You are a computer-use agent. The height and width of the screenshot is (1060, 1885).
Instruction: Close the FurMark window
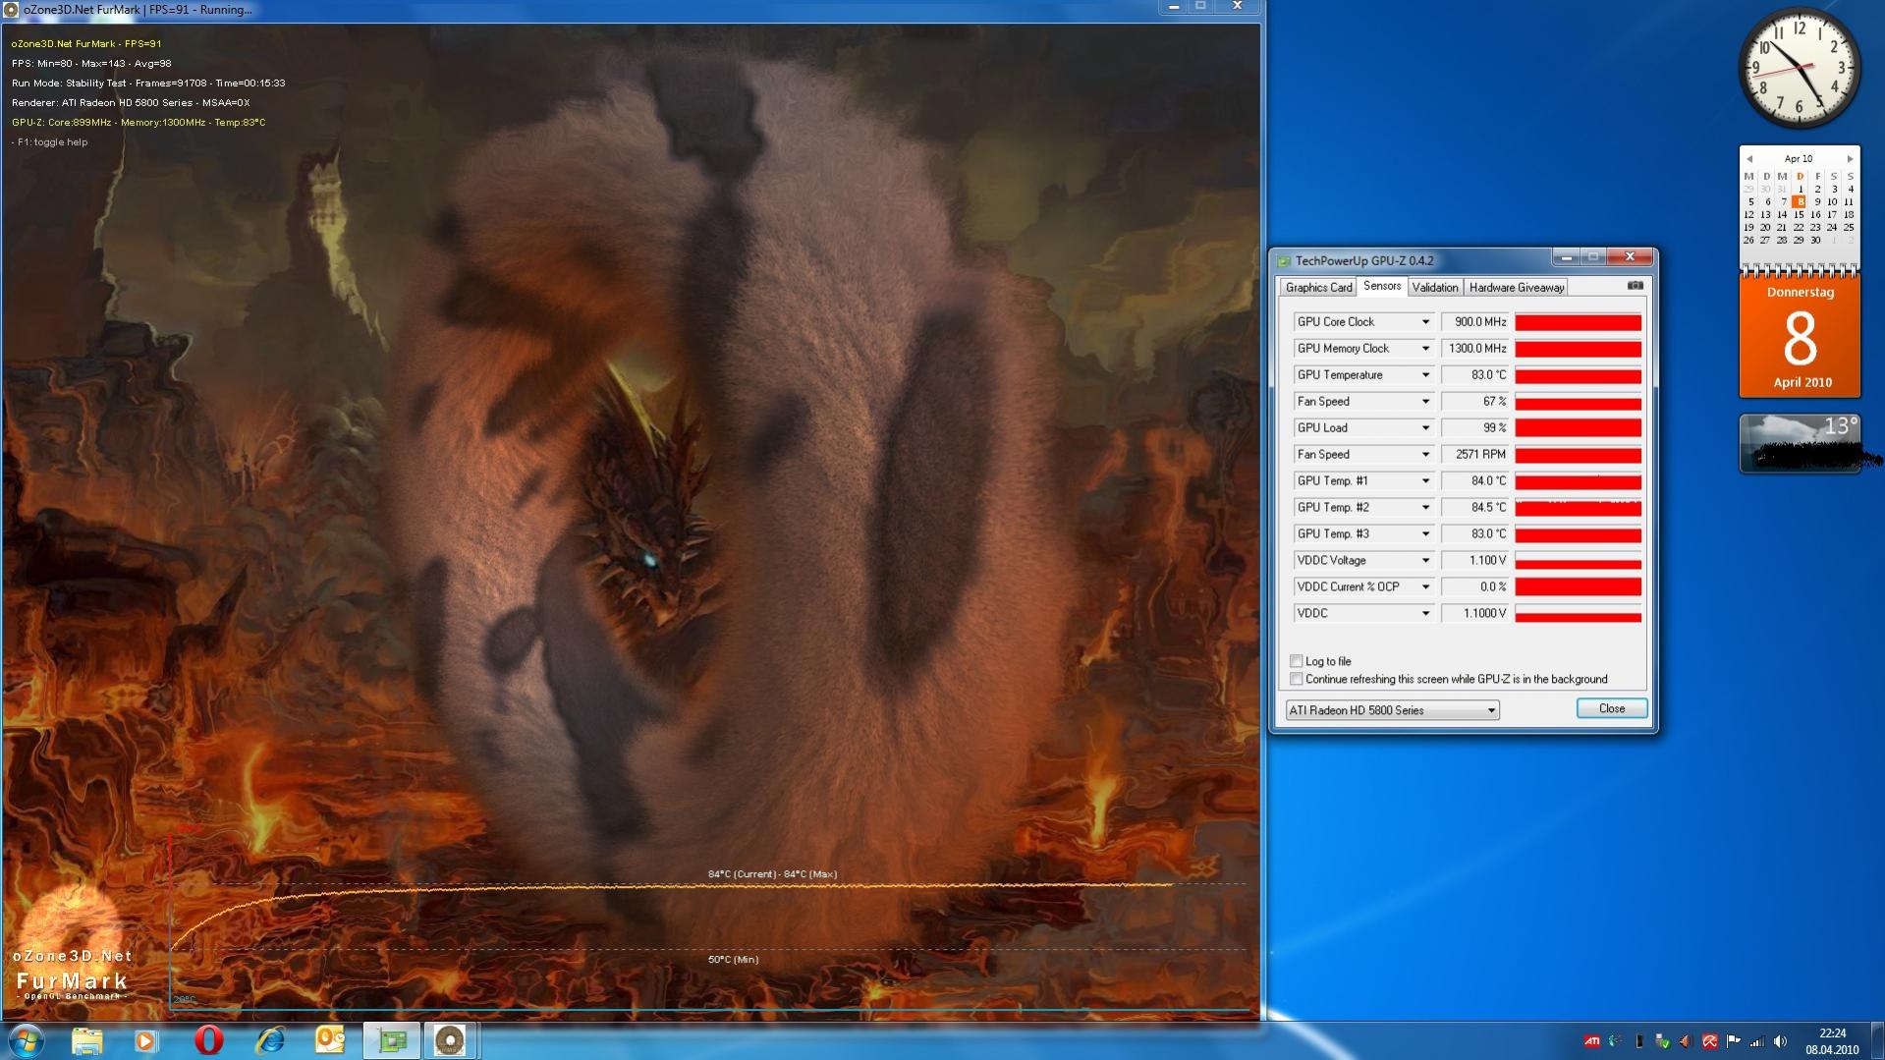pyautogui.click(x=1238, y=7)
